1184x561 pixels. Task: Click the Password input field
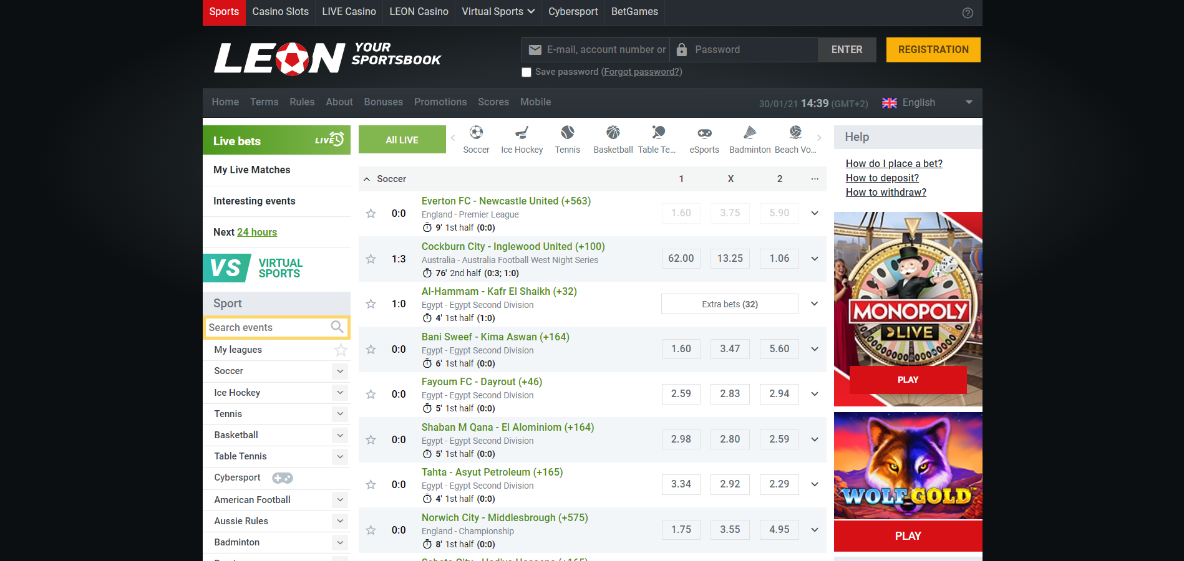pos(744,50)
